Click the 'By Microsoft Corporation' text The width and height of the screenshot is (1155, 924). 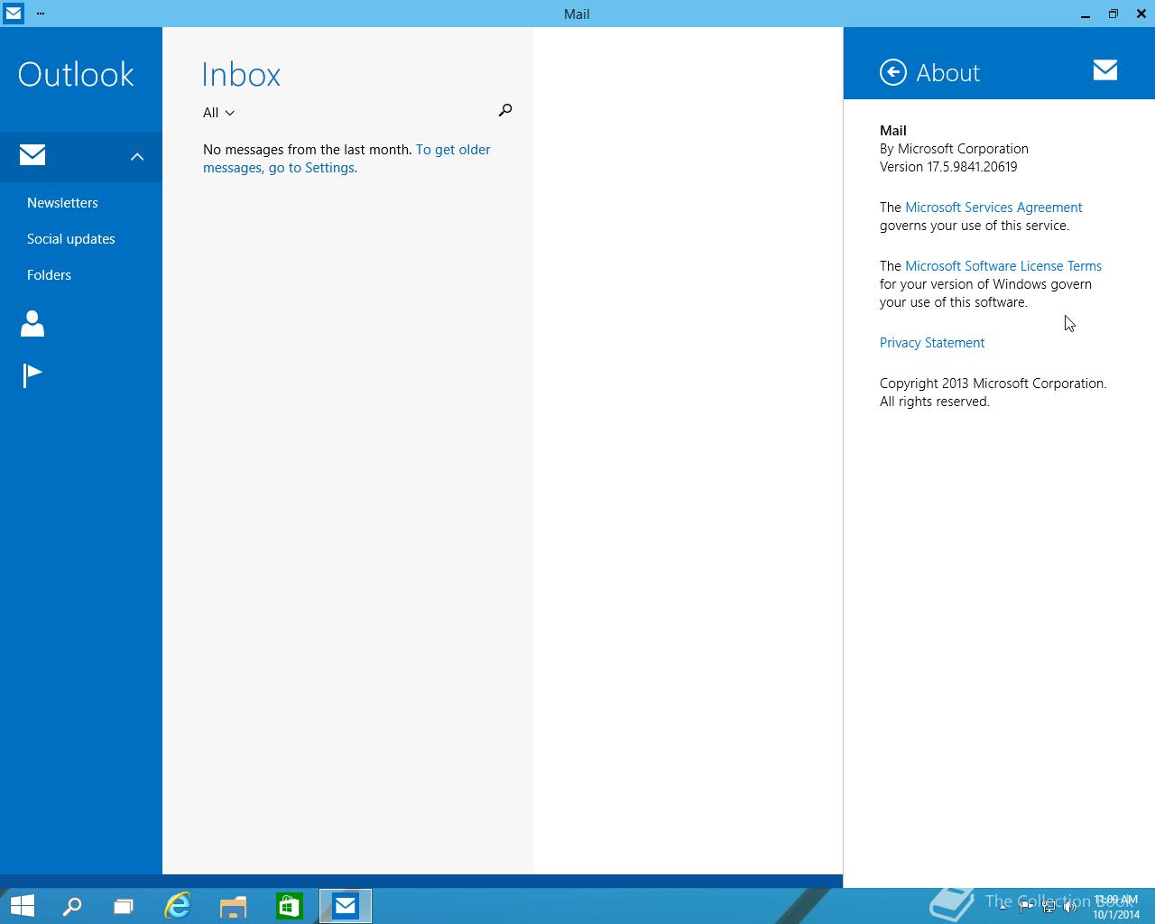coord(954,149)
